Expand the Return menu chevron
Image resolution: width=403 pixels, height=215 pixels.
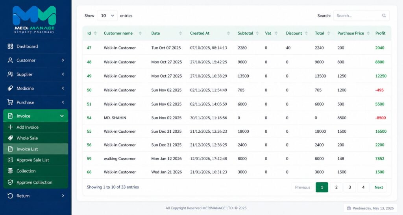pyautogui.click(x=63, y=196)
